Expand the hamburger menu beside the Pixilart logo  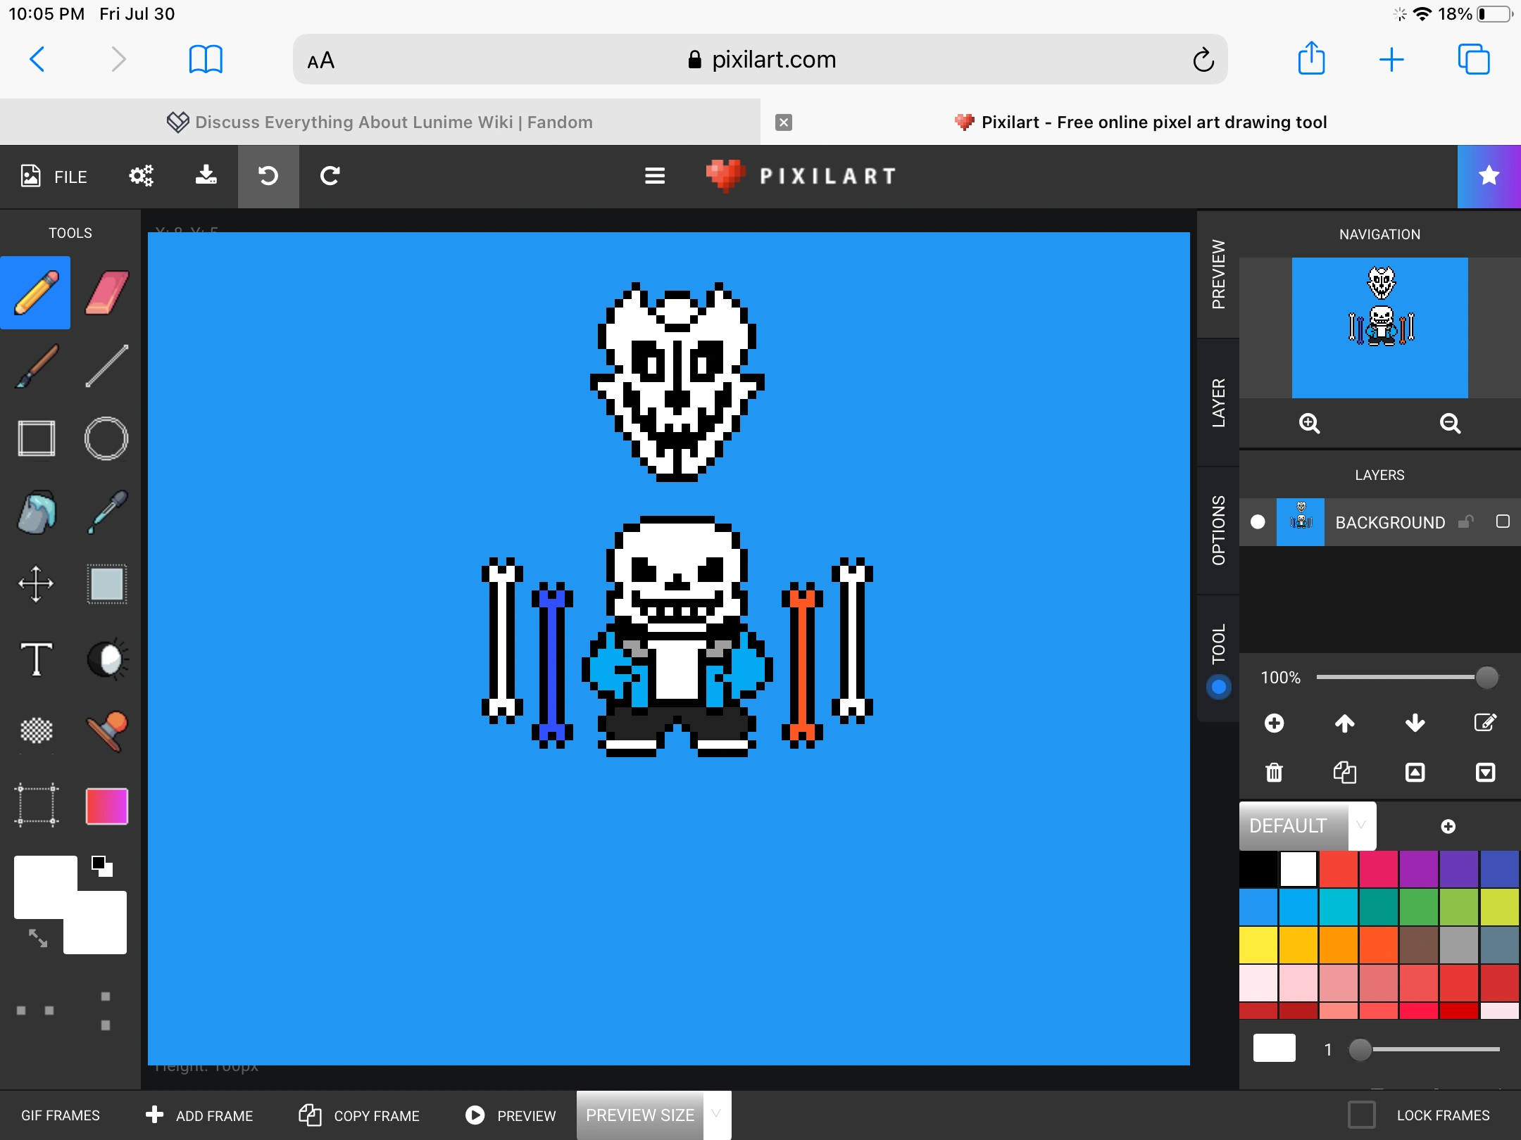pyautogui.click(x=653, y=176)
